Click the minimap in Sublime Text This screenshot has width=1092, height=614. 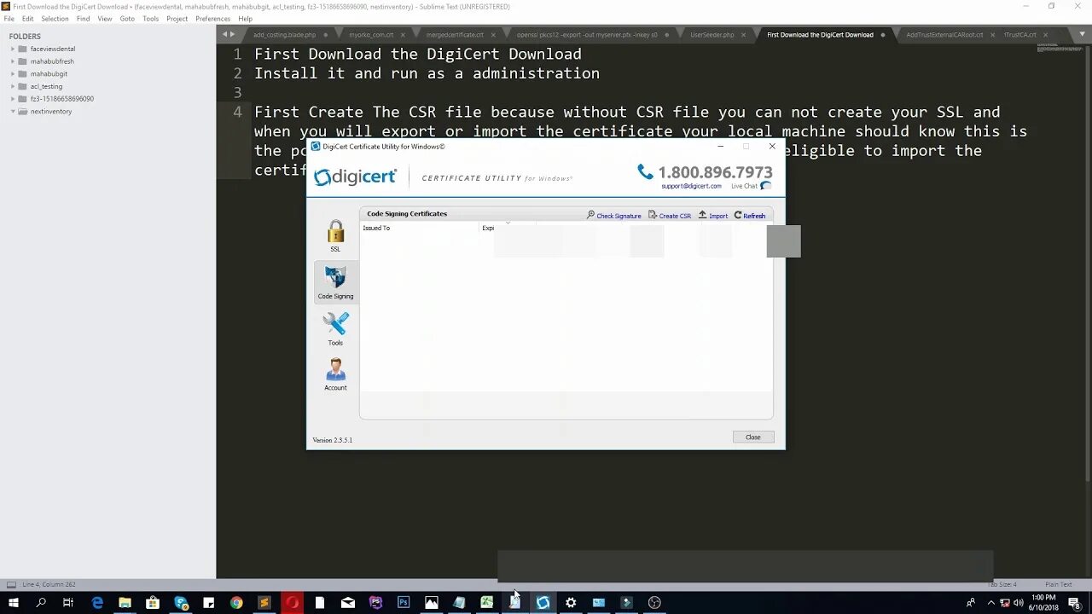coord(1060,48)
